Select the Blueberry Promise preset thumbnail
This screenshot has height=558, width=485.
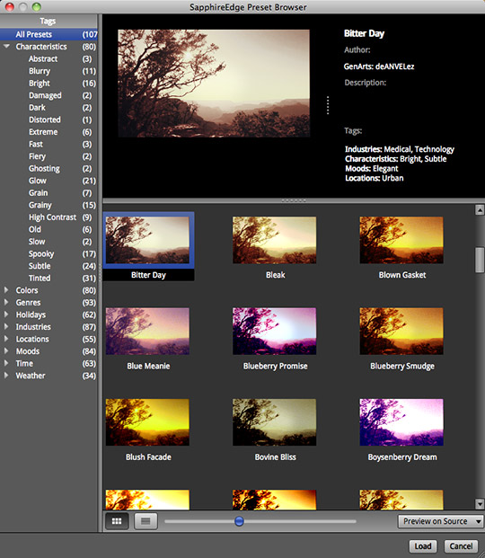(274, 332)
